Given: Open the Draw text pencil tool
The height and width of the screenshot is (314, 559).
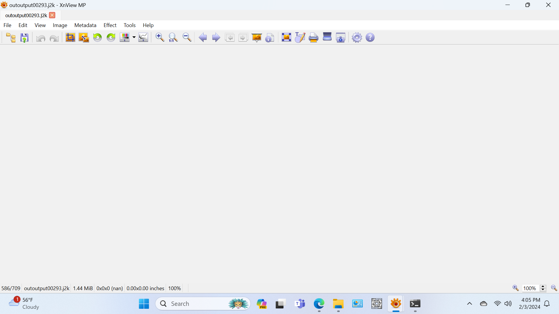Looking at the screenshot, I should (300, 38).
